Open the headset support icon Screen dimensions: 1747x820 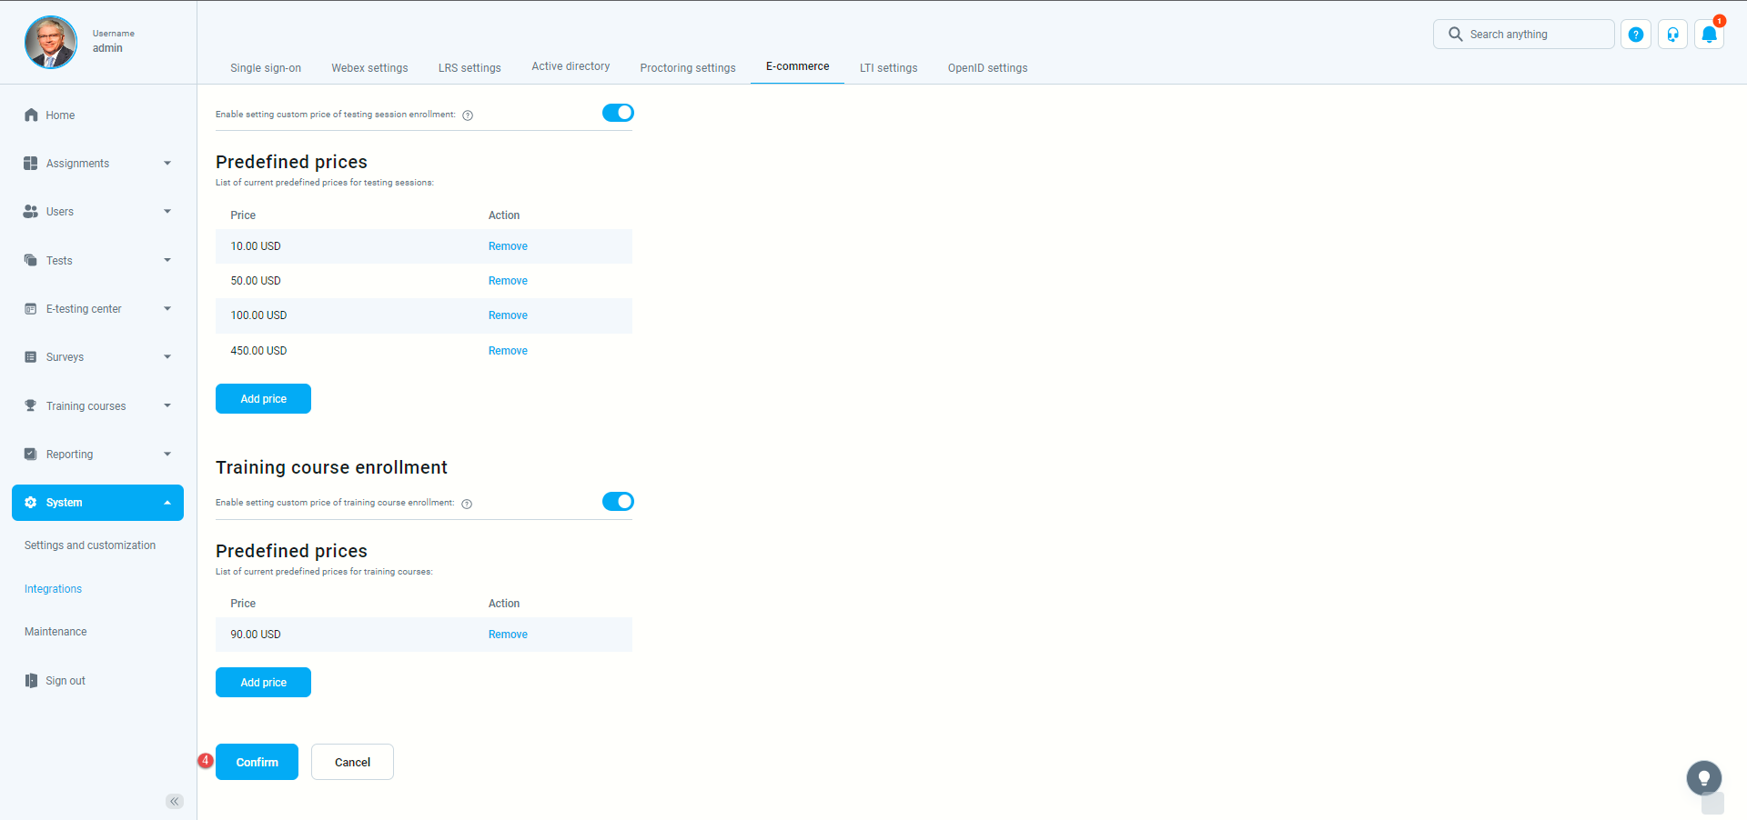click(x=1672, y=35)
